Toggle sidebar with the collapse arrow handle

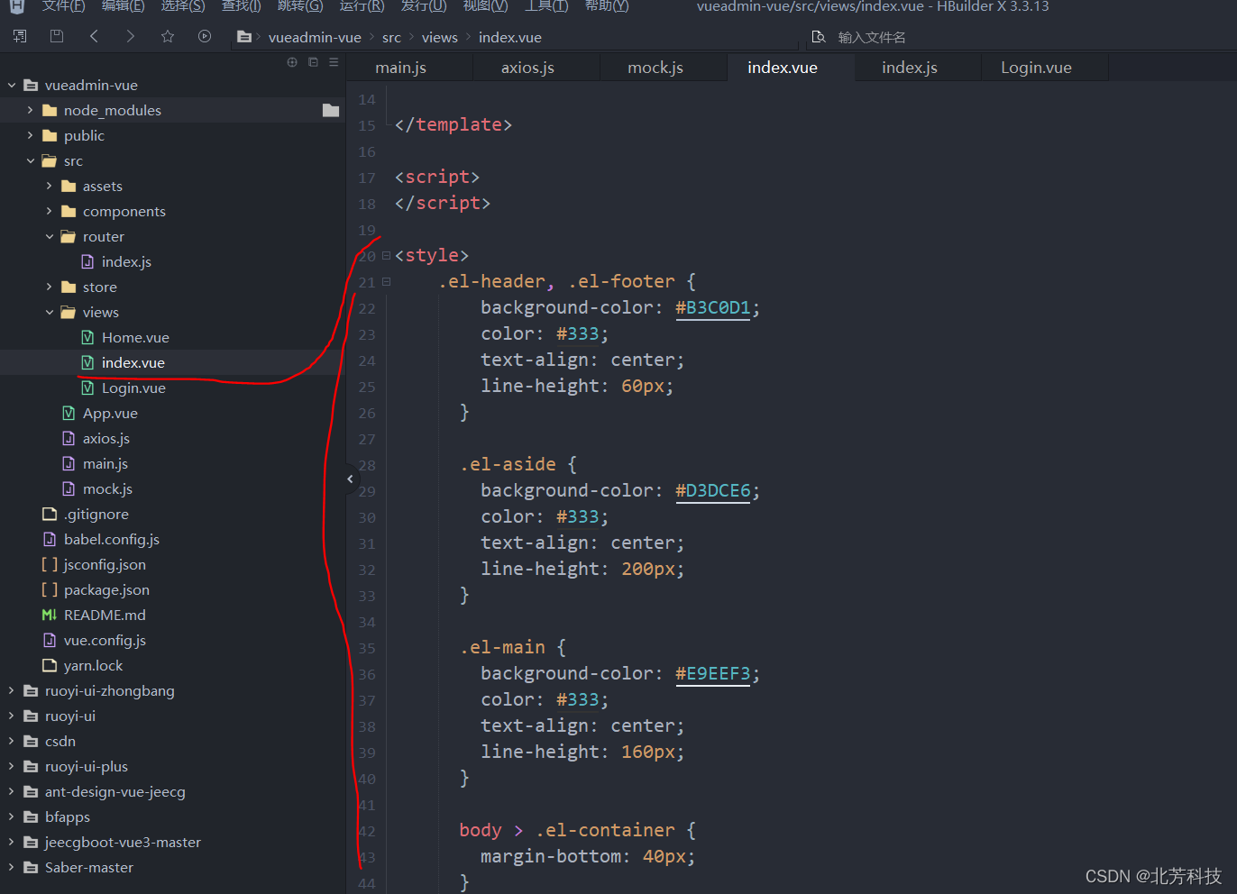[350, 479]
